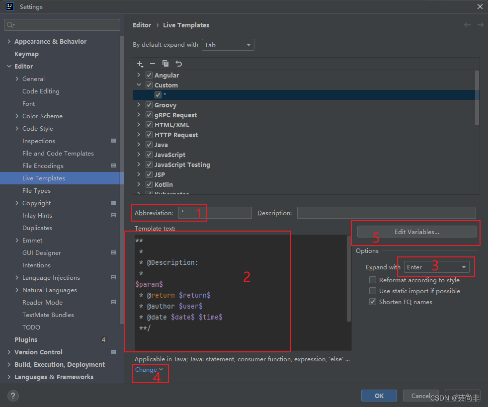488x407 pixels.
Task: Click the Description input field
Action: pos(387,213)
